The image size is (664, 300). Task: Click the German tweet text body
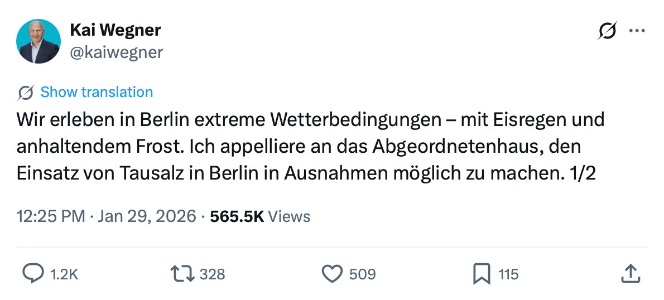(310, 147)
